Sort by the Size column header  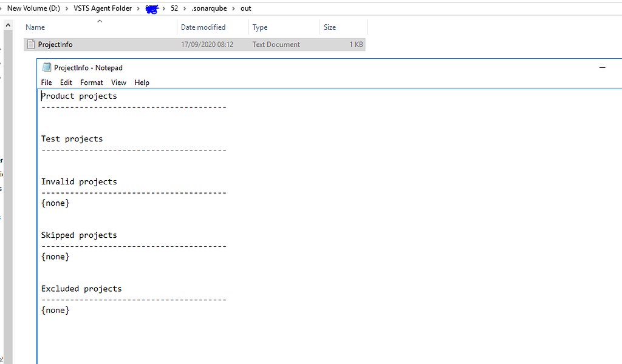[x=329, y=27]
